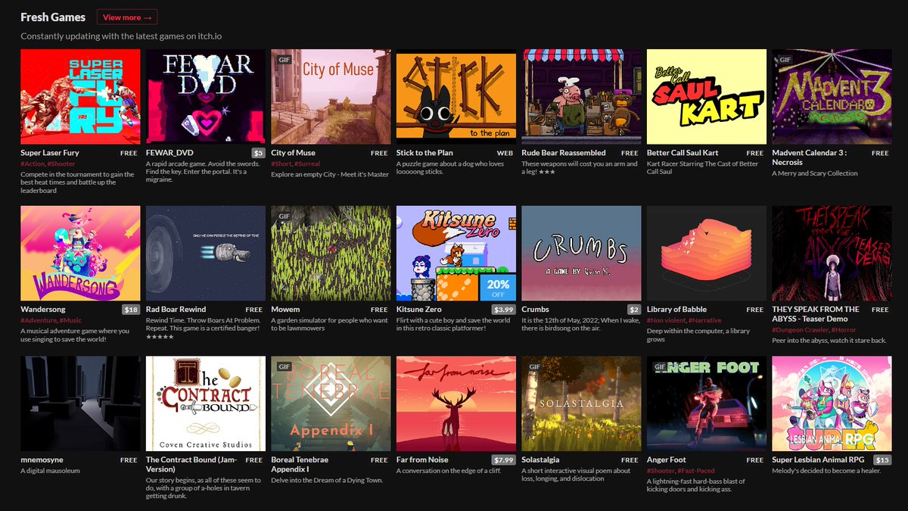
Task: Click the mnemosyne title link
Action: [x=42, y=460]
